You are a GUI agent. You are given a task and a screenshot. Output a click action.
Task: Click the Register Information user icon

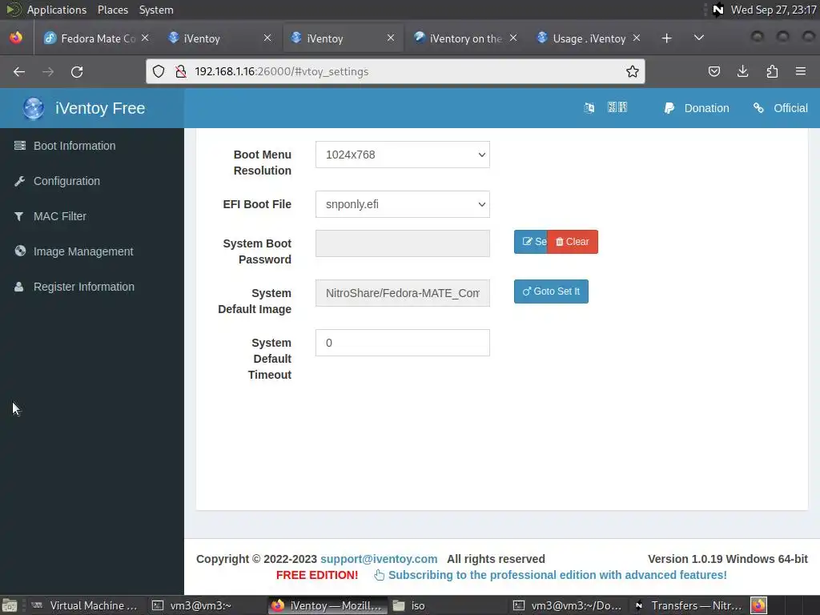(x=19, y=287)
